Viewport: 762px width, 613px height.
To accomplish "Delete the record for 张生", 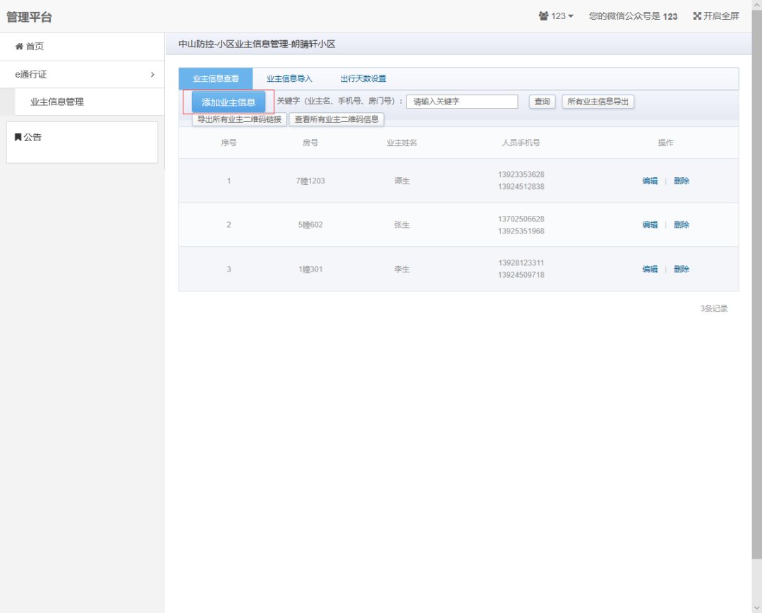I will coord(681,225).
